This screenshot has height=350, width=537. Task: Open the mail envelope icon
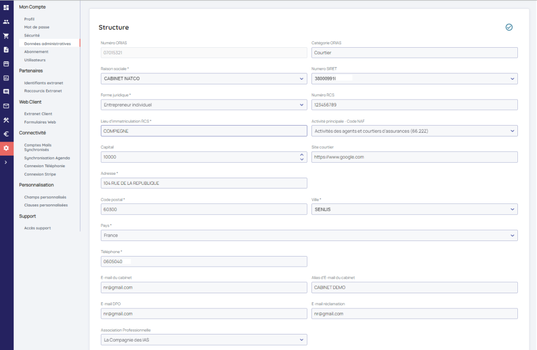[6, 106]
